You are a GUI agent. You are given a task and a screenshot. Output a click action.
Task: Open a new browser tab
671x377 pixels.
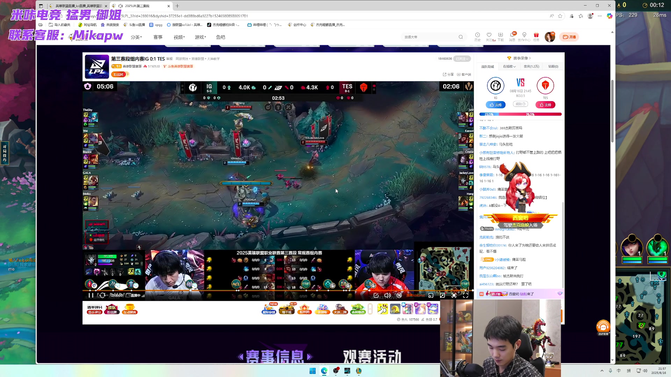177,6
